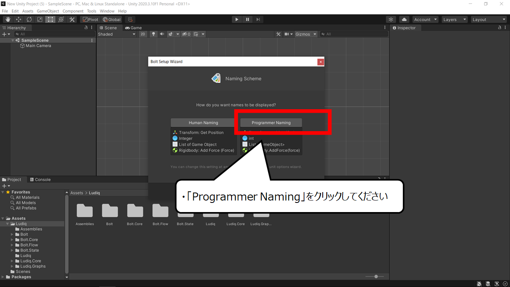This screenshot has width=510, height=287.
Task: Open collaborate sun-like icon
Action: (x=391, y=20)
